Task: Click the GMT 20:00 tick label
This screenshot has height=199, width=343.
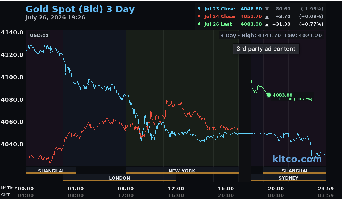Action: pyautogui.click(x=226, y=195)
